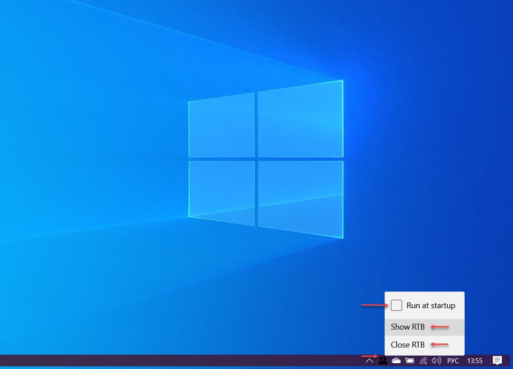Click the battery status icon

410,361
